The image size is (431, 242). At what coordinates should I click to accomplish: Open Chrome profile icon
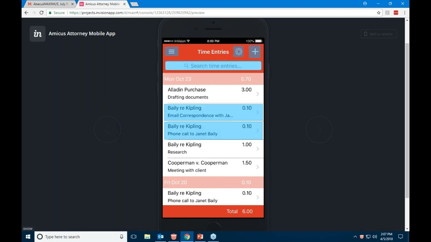coord(365,4)
